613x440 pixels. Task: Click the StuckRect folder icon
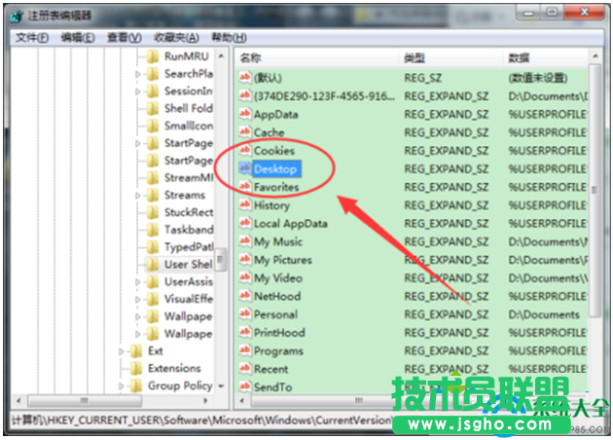[x=153, y=212]
